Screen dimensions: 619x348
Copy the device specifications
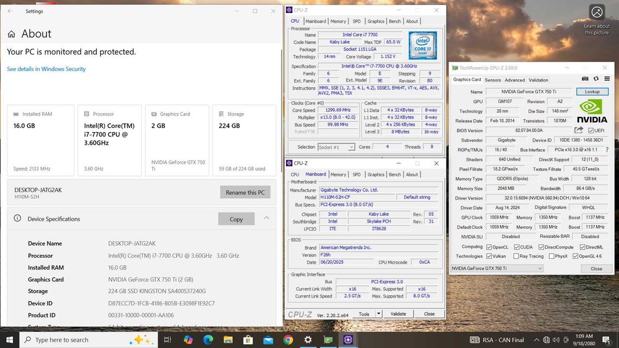tap(236, 219)
